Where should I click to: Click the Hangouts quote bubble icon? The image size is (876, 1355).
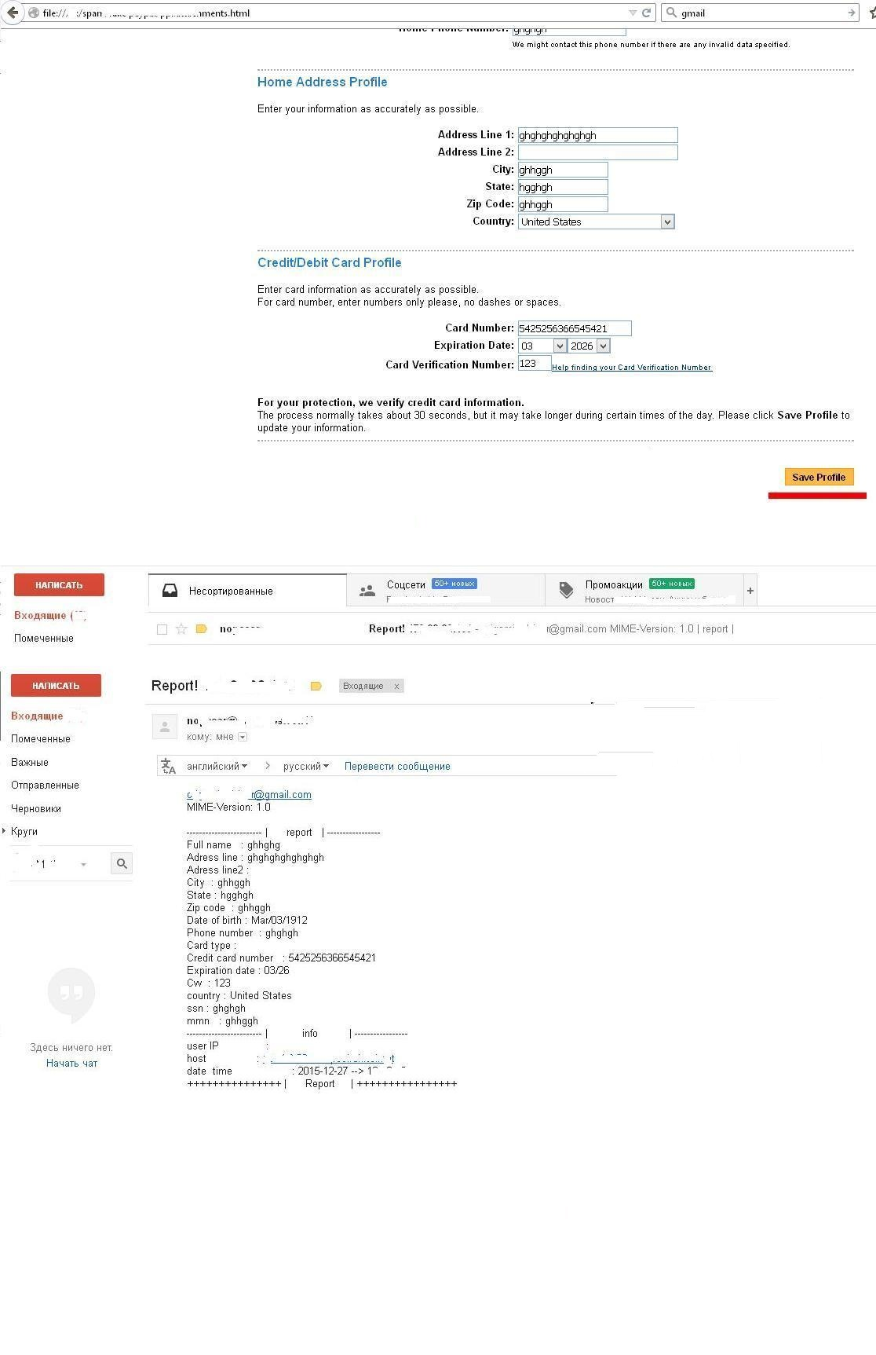tap(71, 994)
